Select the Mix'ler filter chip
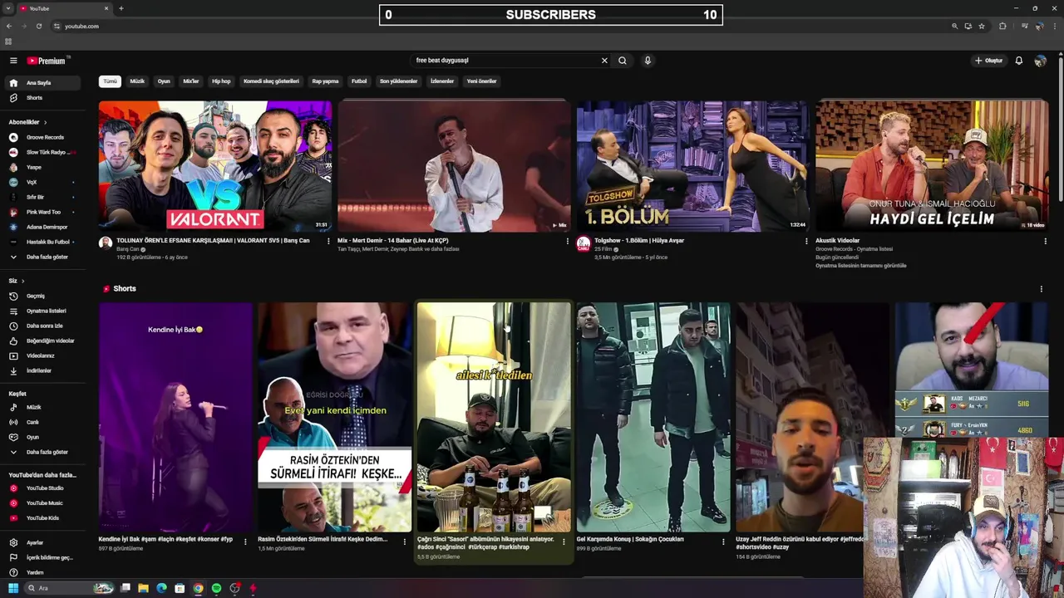Screen dimensions: 1064x598 191,81
